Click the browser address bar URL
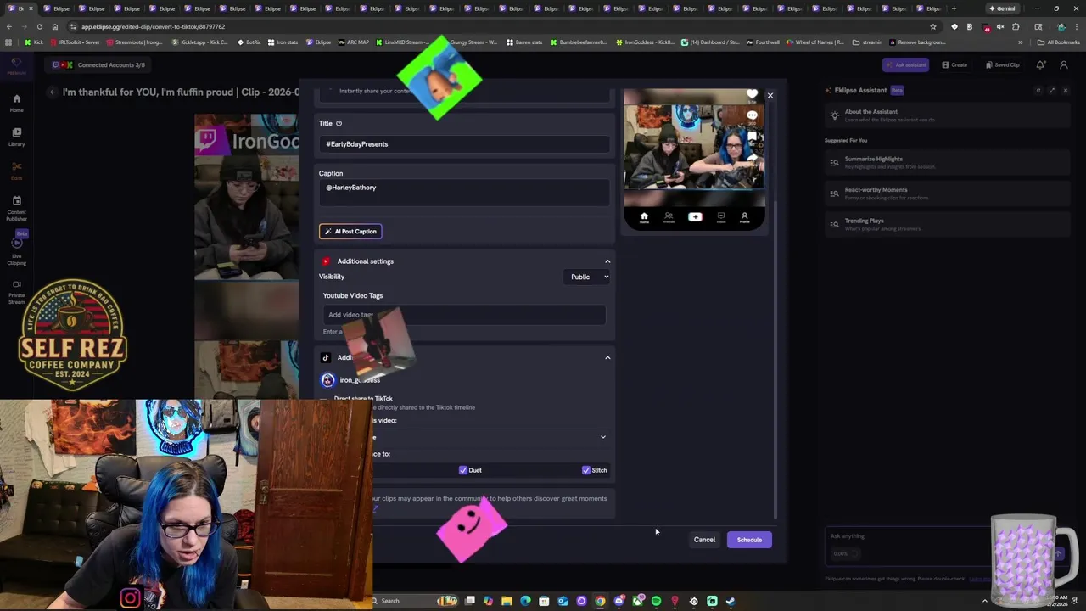The height and width of the screenshot is (611, 1086). coord(153,26)
